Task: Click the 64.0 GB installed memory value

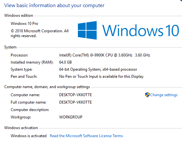Action: click(x=65, y=62)
